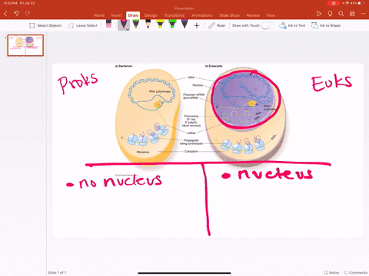Screen dimensions: 369x276
Task: Open the Animations tab
Action: point(202,15)
